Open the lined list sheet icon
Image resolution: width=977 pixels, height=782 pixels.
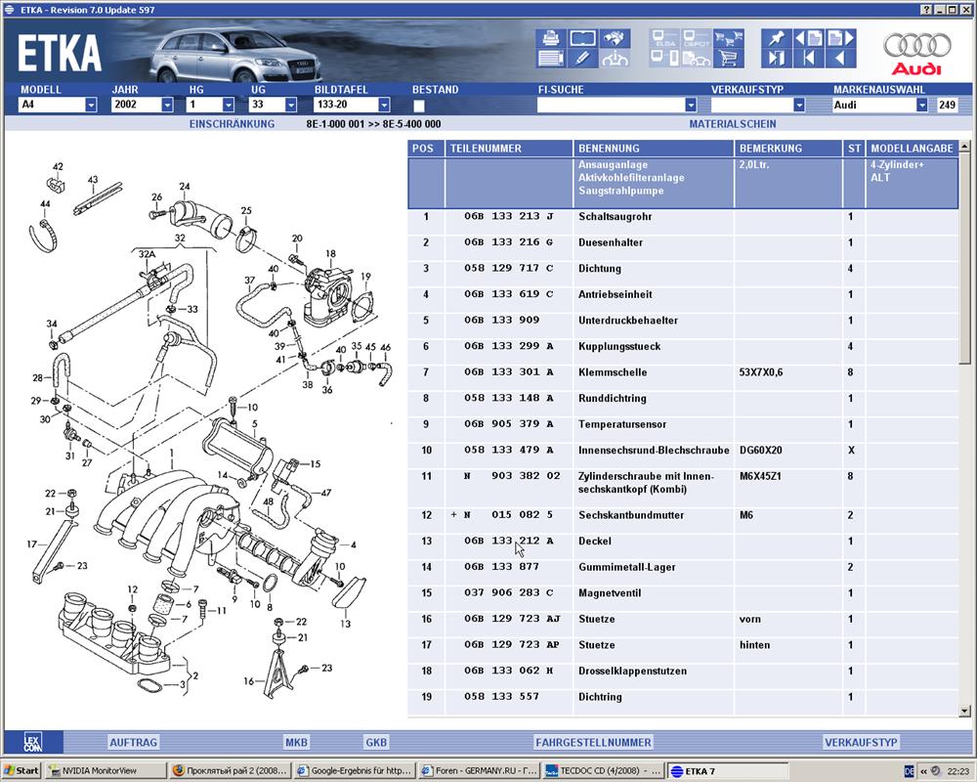[x=550, y=58]
